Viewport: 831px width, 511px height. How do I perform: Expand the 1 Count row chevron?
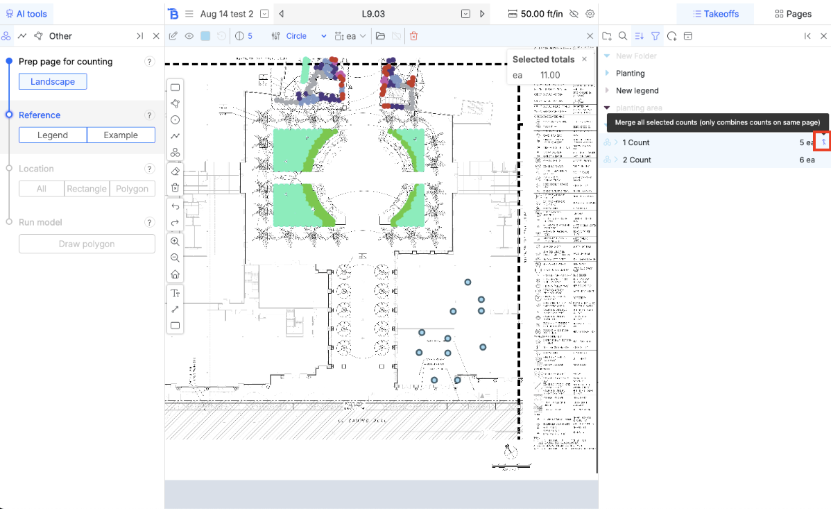click(617, 142)
